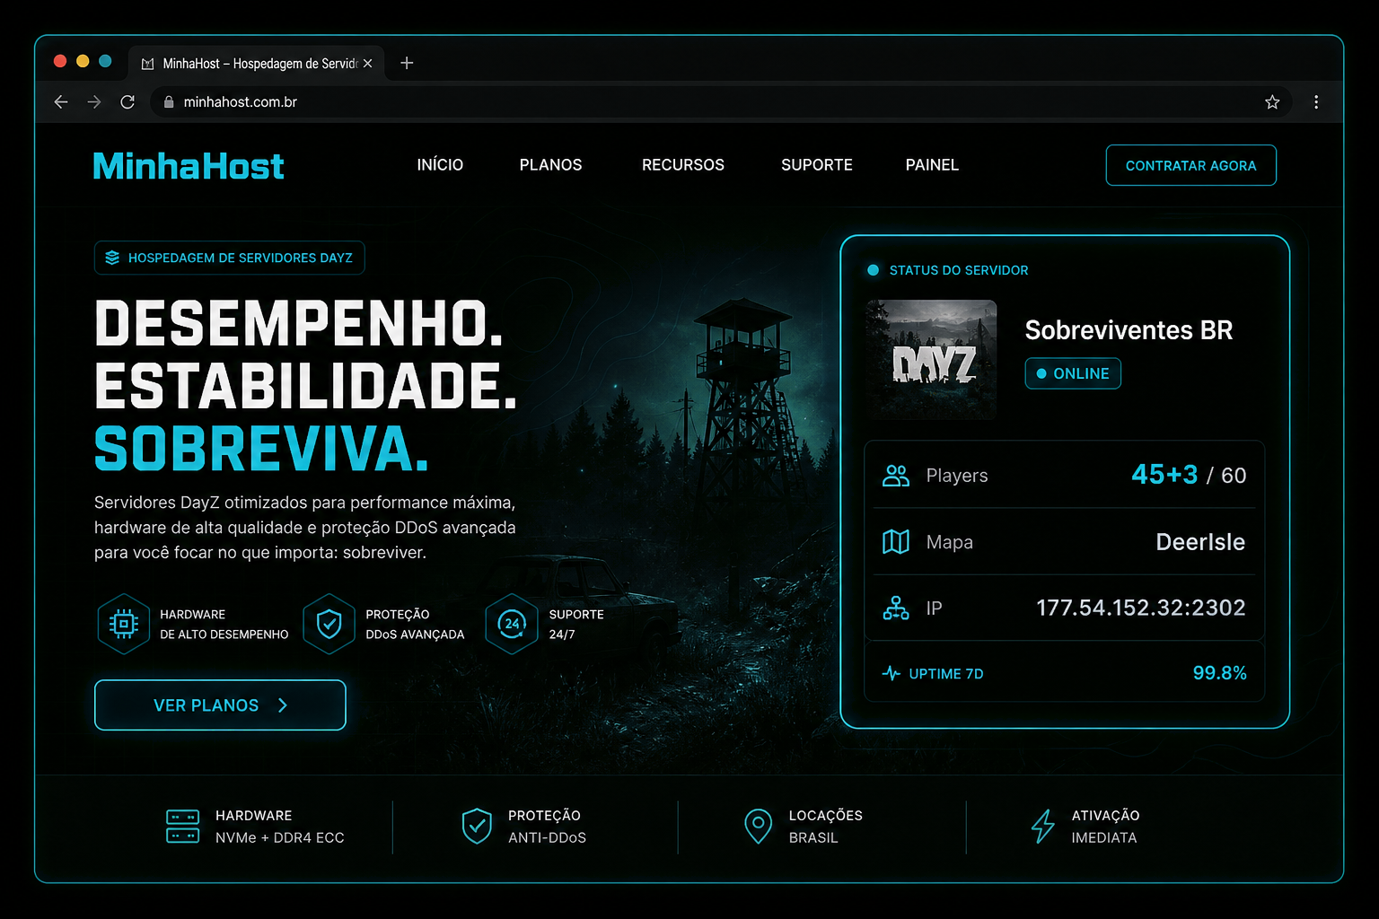Click the red window close button
1379x919 pixels.
[x=60, y=61]
